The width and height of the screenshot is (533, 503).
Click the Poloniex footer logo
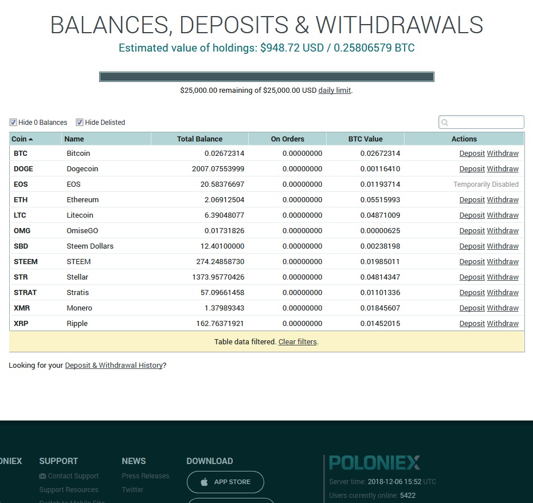click(x=375, y=462)
